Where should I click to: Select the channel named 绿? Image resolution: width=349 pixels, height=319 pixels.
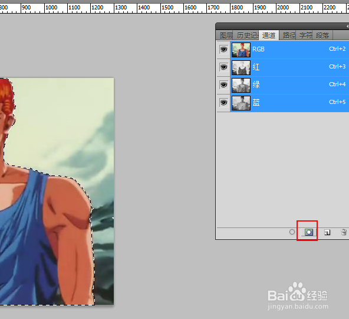(x=256, y=84)
